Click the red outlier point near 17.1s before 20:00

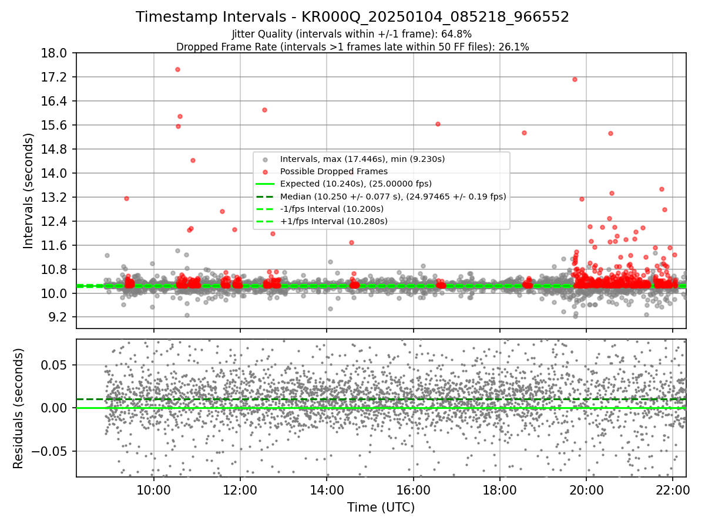tap(575, 79)
